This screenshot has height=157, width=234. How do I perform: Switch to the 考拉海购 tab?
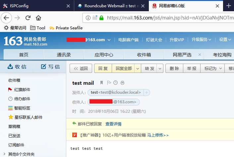point(222,55)
